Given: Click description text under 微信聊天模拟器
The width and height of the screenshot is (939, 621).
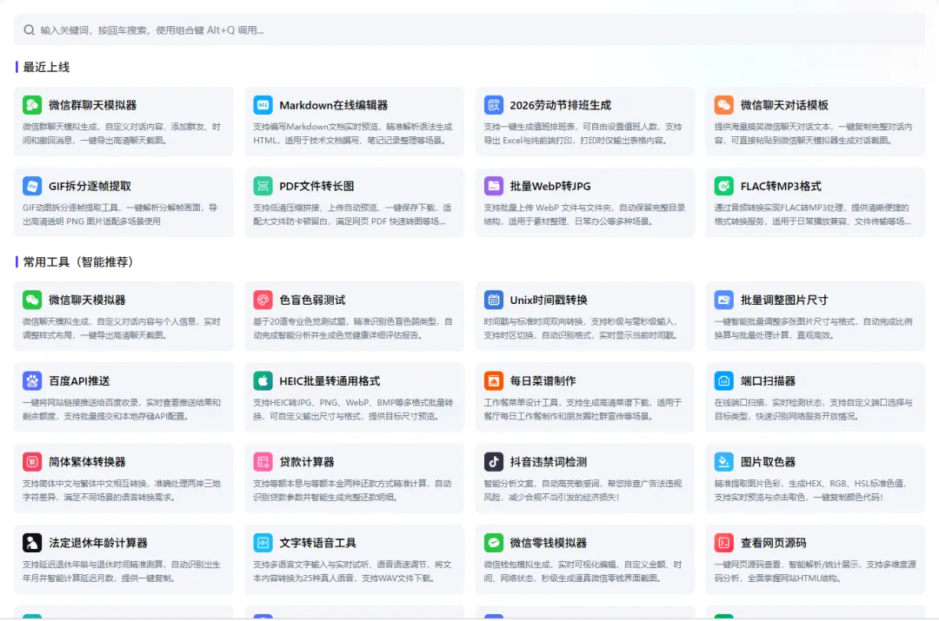Looking at the screenshot, I should click(x=122, y=328).
